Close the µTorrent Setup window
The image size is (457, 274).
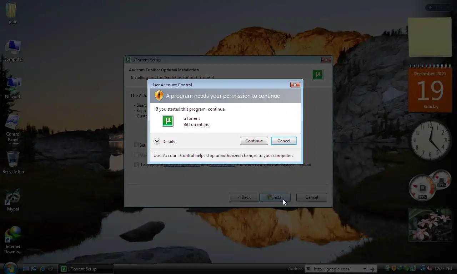[x=326, y=60]
